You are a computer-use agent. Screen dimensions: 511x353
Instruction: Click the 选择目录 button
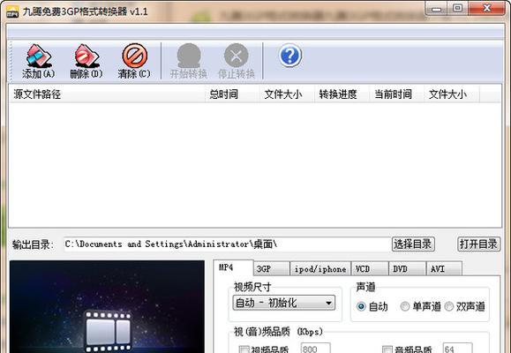413,244
